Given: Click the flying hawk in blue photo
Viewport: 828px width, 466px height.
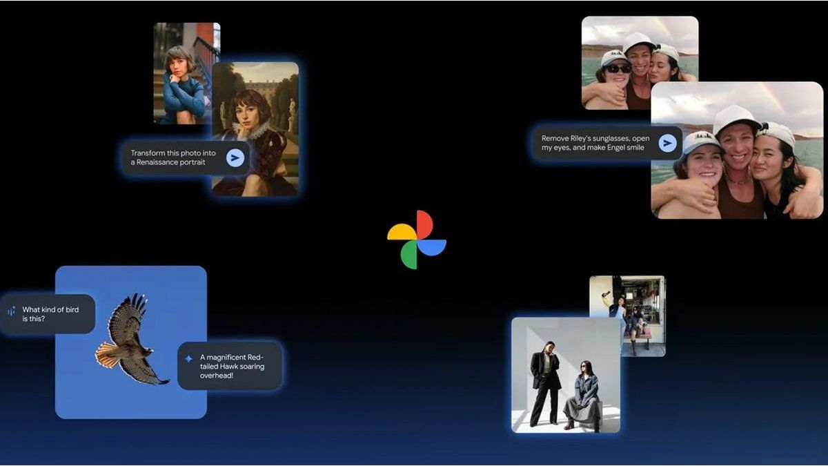Looking at the screenshot, I should point(130,340).
